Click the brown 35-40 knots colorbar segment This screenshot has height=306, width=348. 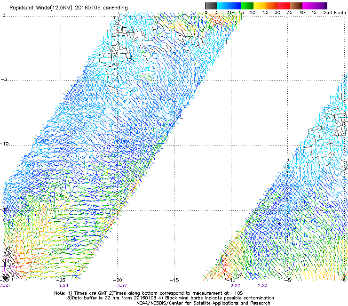click(296, 6)
